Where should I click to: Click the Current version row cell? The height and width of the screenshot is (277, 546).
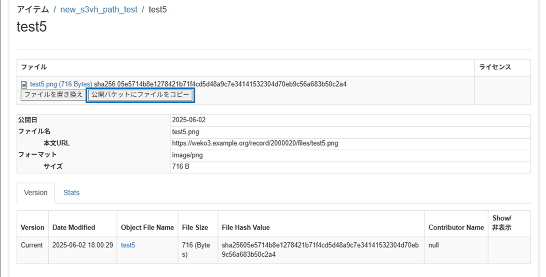click(32, 245)
